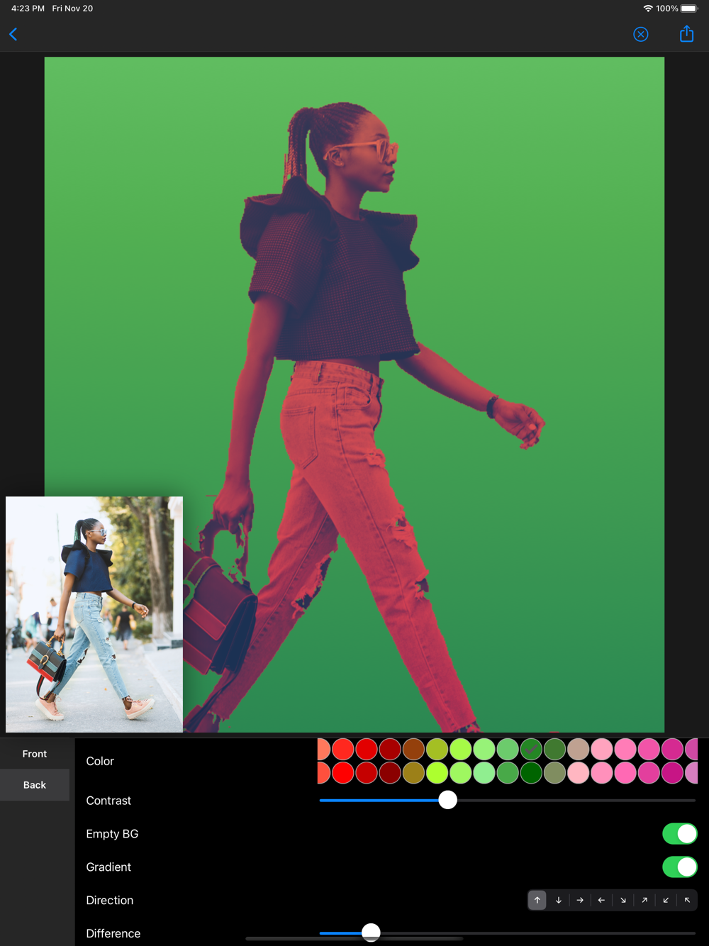709x946 pixels.
Task: Select the up arrow gradient direction
Action: tap(537, 900)
